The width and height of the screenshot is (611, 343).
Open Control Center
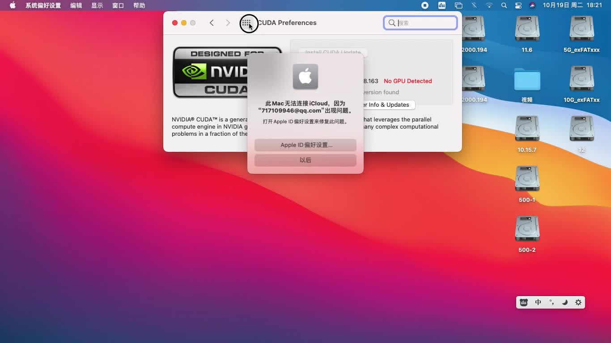coord(518,5)
